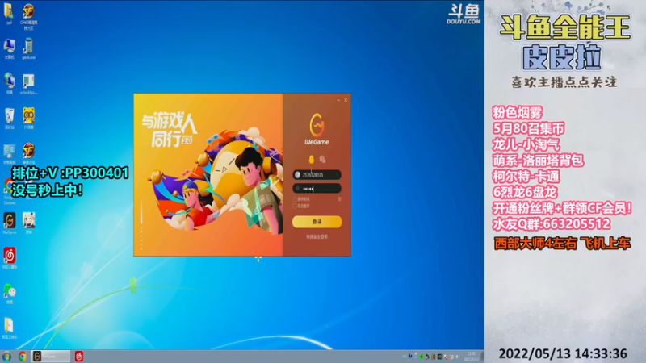Open the new folder at desktop bottom
Screen dimensions: 646x363
tap(9, 328)
